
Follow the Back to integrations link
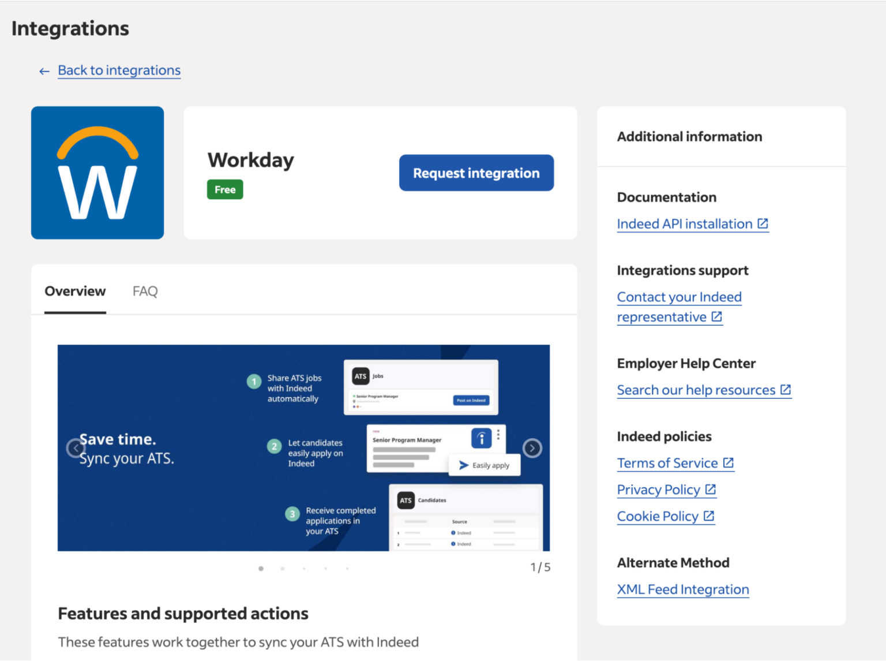click(x=119, y=70)
